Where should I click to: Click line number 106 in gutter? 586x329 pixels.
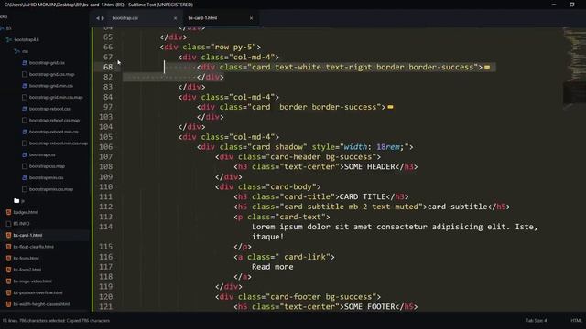point(106,147)
